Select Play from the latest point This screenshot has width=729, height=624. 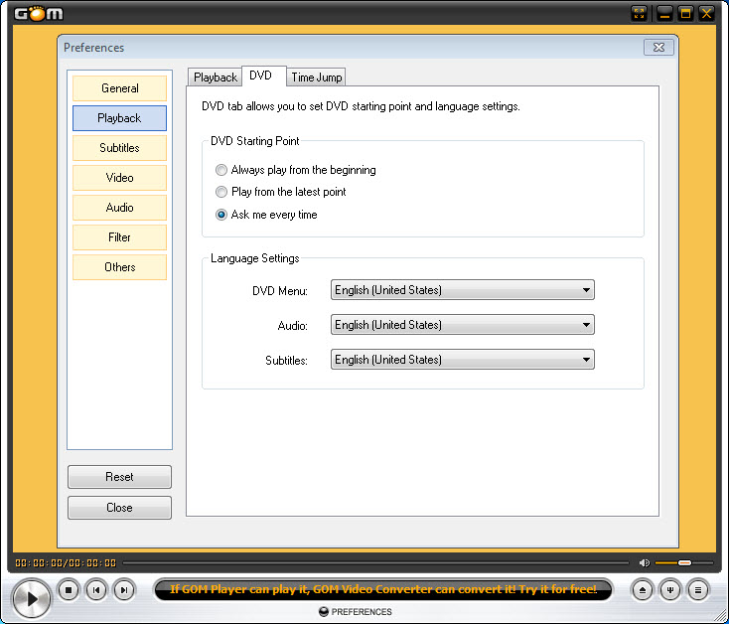click(x=221, y=192)
